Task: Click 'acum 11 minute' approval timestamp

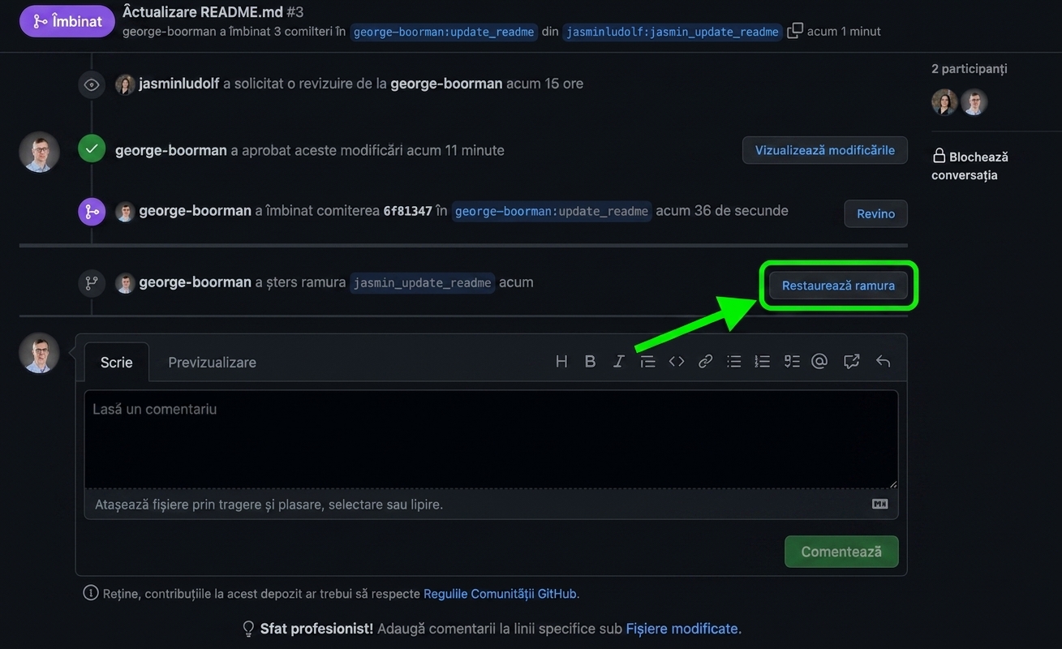Action: [x=455, y=150]
